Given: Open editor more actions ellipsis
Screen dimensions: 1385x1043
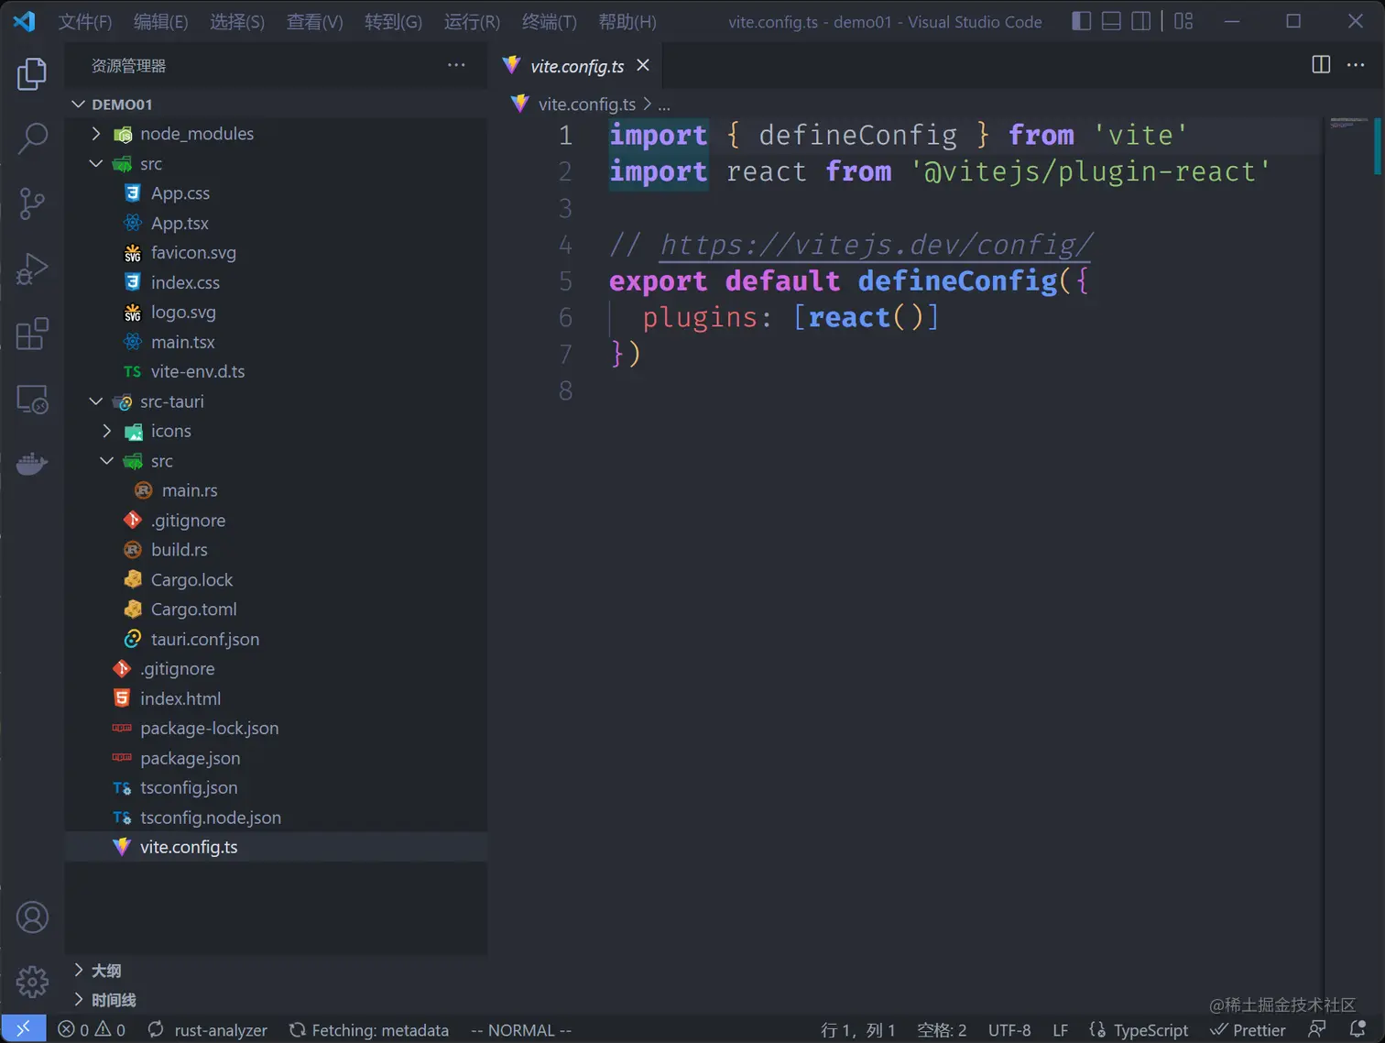Looking at the screenshot, I should [x=1356, y=64].
